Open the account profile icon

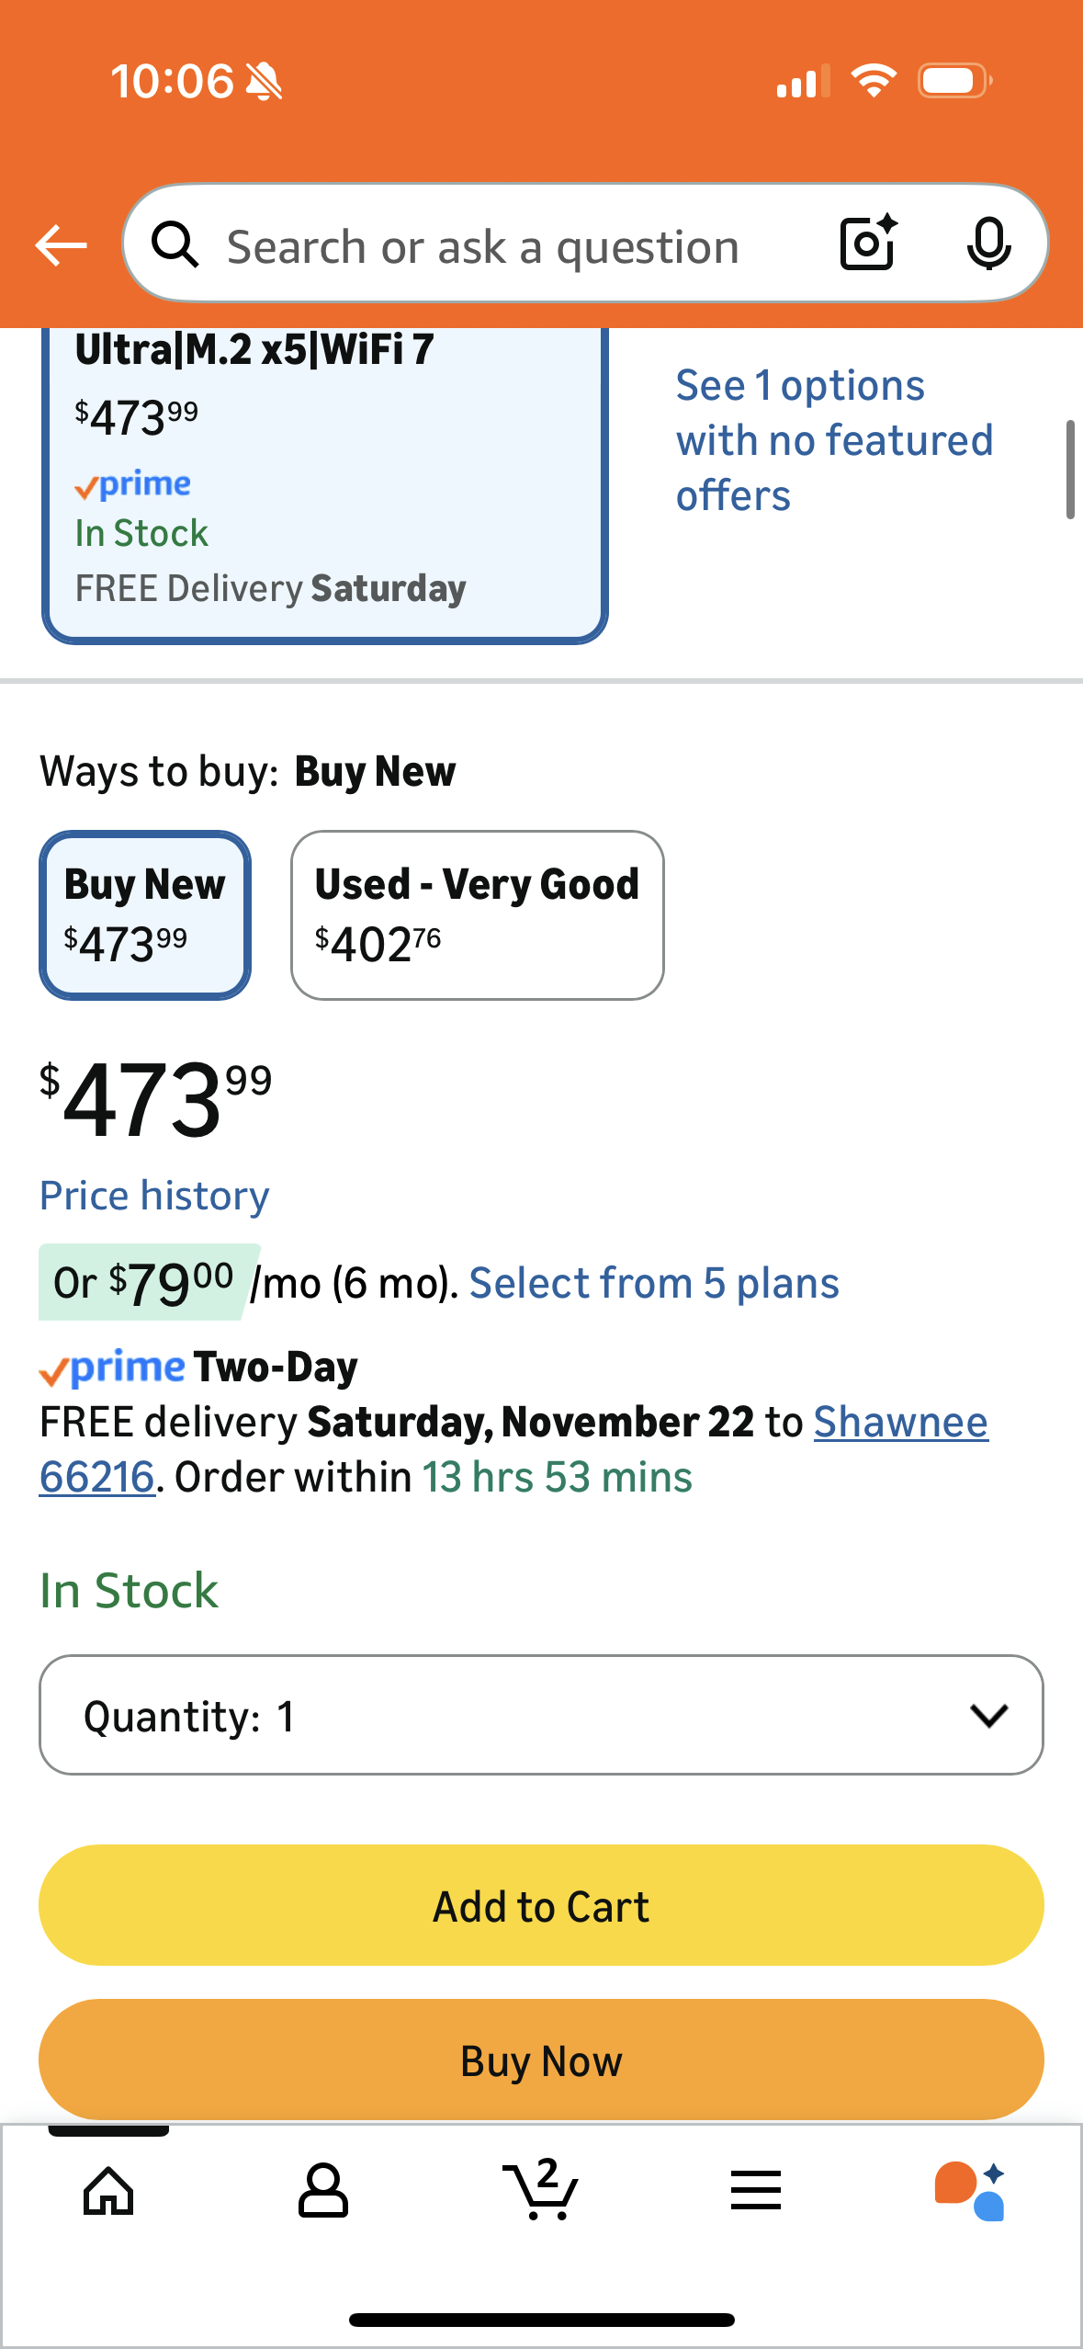click(x=323, y=2191)
